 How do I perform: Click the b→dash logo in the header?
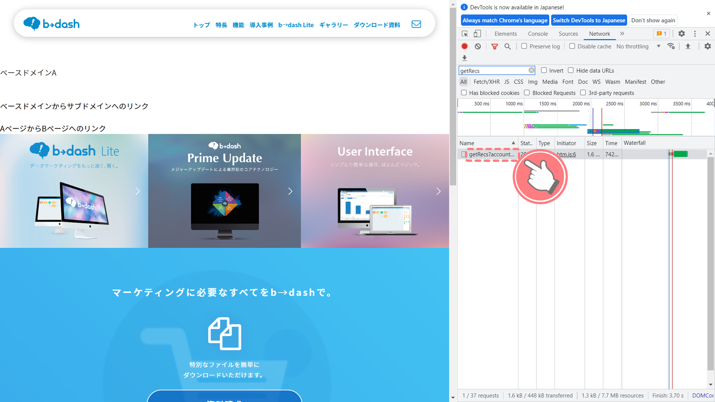pyautogui.click(x=51, y=24)
